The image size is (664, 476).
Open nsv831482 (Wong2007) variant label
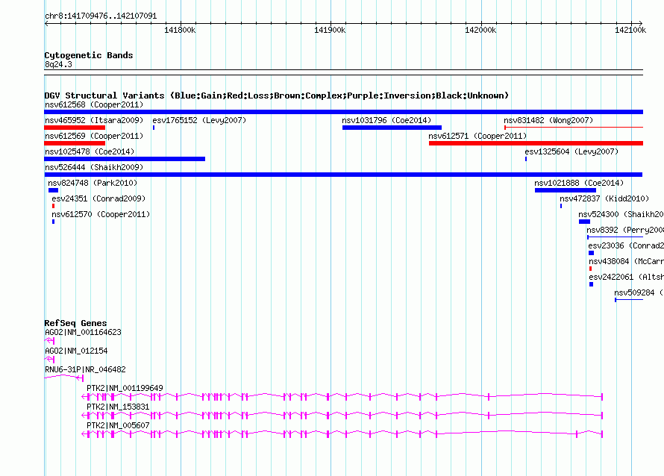point(548,120)
